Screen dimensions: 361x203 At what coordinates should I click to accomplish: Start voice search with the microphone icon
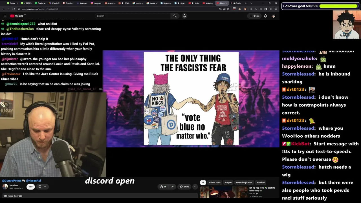184,16
